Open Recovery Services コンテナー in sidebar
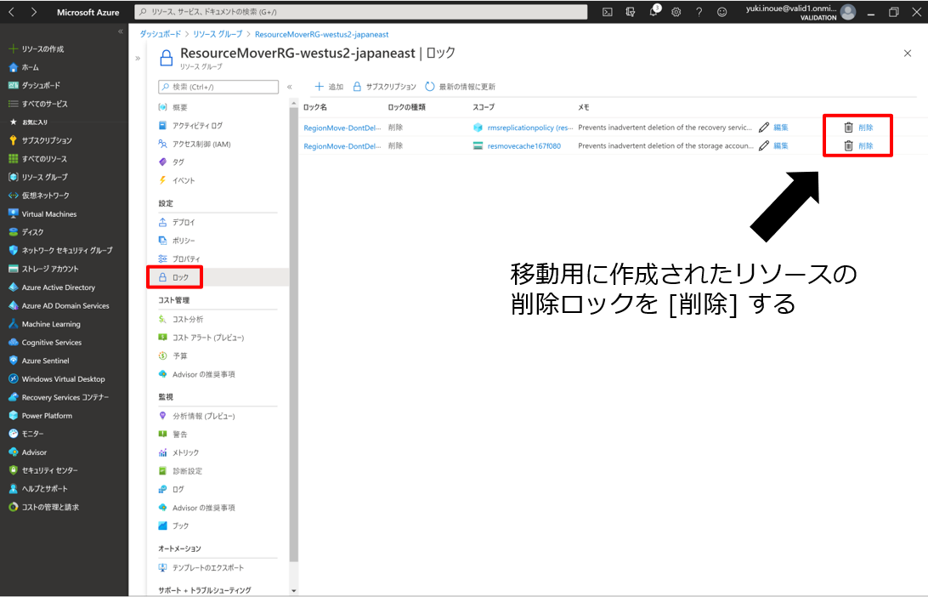 pos(59,397)
